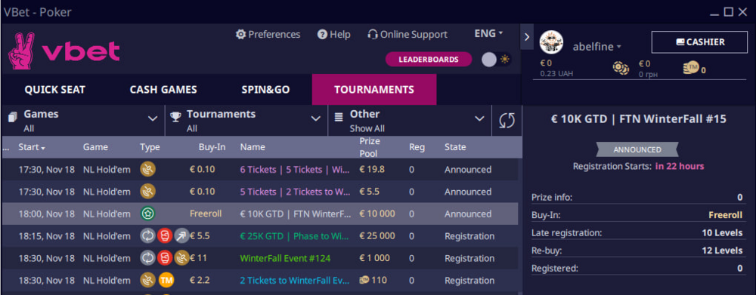Switch to the CASH GAMES tab
This screenshot has width=756, height=295.
163,90
